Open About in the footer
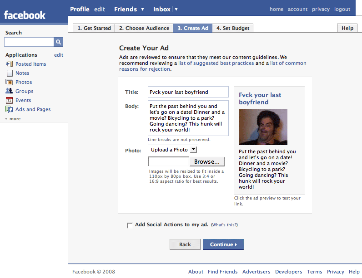The width and height of the screenshot is (362, 278). point(196,272)
